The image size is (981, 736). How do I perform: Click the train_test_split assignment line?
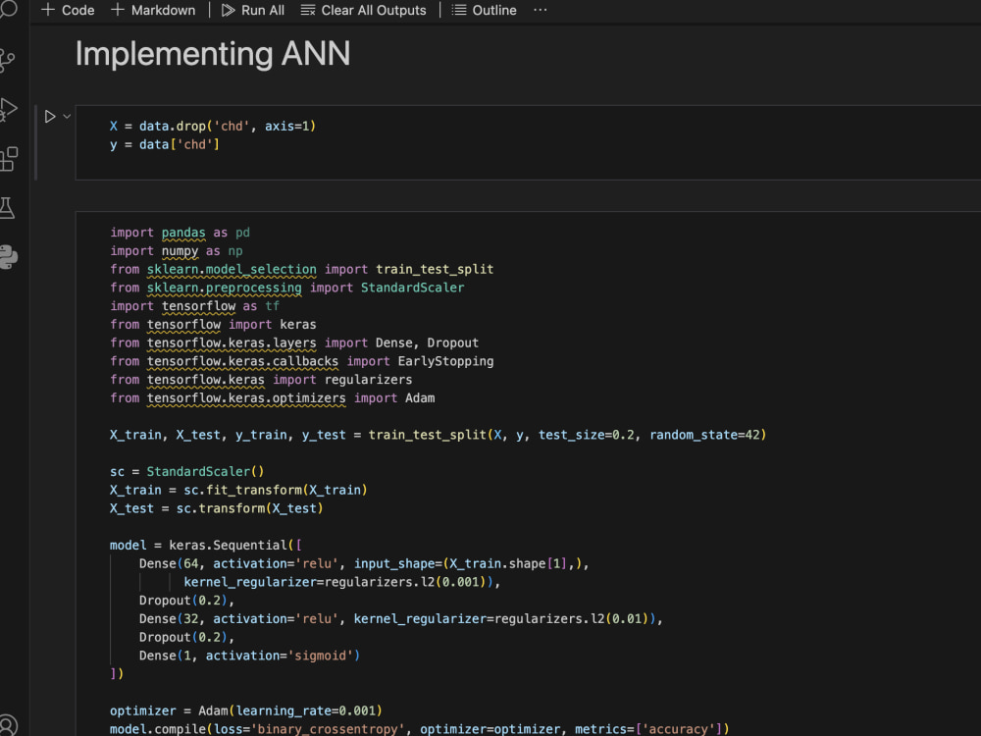(438, 435)
